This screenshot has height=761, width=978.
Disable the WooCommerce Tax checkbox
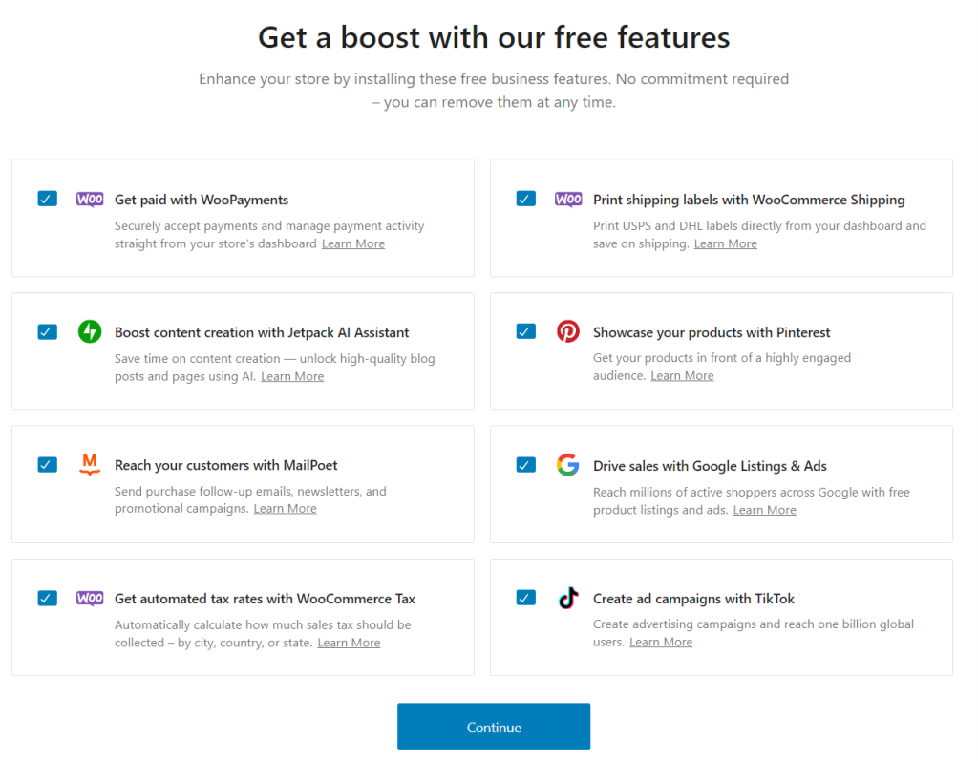(x=47, y=597)
